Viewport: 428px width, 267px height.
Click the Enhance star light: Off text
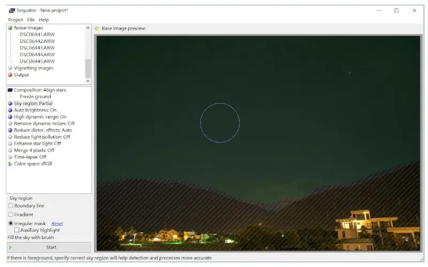tap(37, 144)
